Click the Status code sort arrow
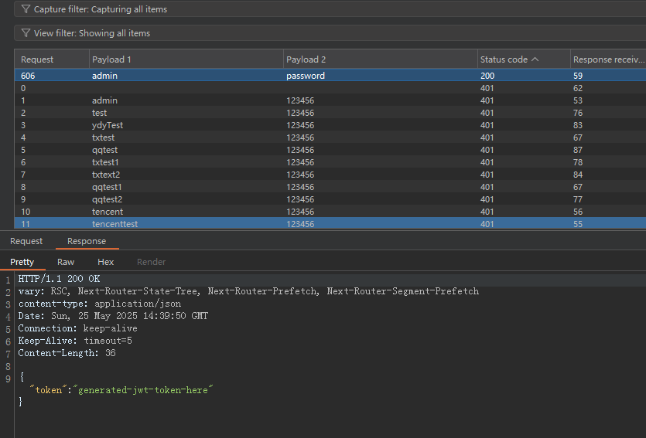 click(535, 59)
